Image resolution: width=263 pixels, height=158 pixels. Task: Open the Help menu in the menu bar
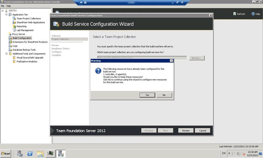9,6
